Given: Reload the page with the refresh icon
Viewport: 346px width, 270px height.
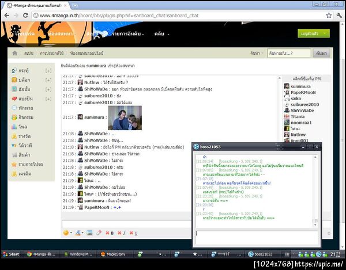Looking at the screenshot, I should pos(25,16).
